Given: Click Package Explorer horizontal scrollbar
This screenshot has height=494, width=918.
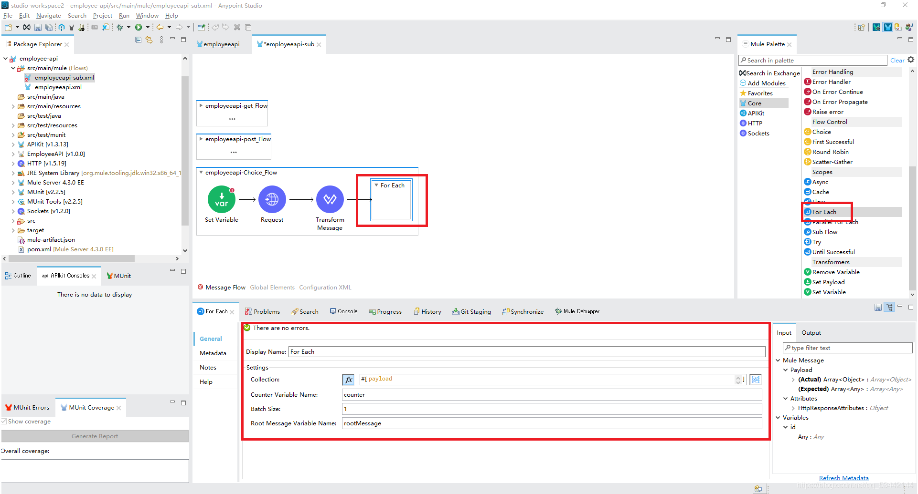Looking at the screenshot, I should (x=72, y=259).
